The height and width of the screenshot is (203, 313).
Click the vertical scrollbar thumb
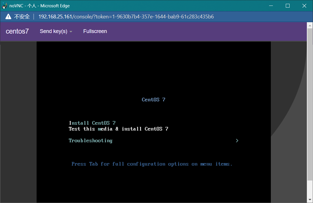click(310, 104)
